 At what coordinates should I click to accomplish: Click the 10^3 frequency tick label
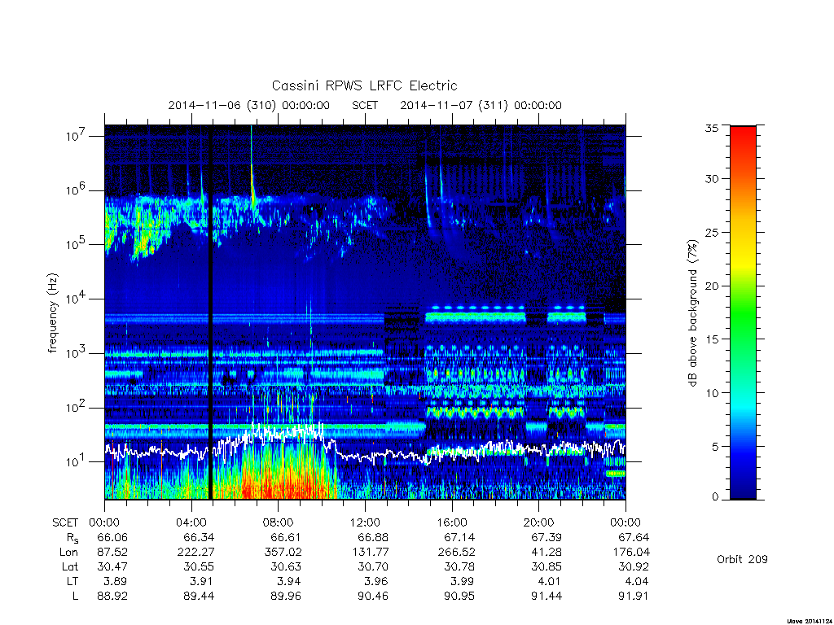77,353
